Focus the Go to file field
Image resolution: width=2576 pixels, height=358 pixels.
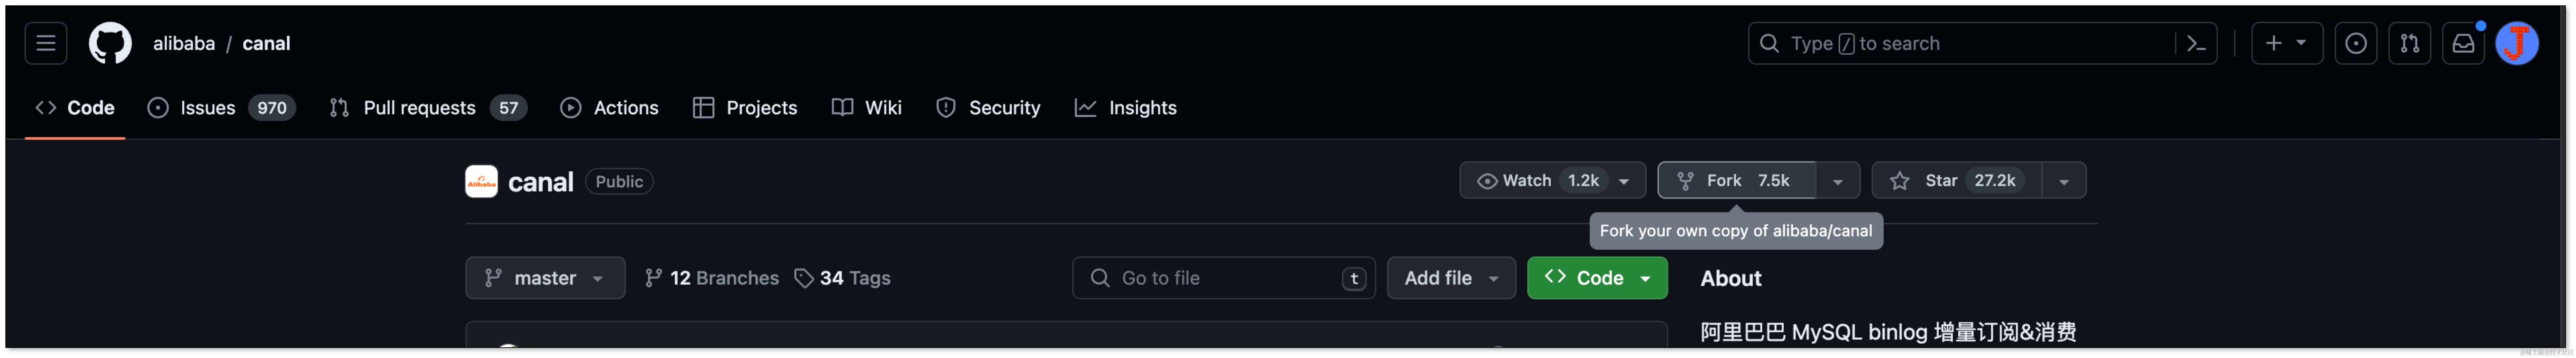tap(1223, 278)
